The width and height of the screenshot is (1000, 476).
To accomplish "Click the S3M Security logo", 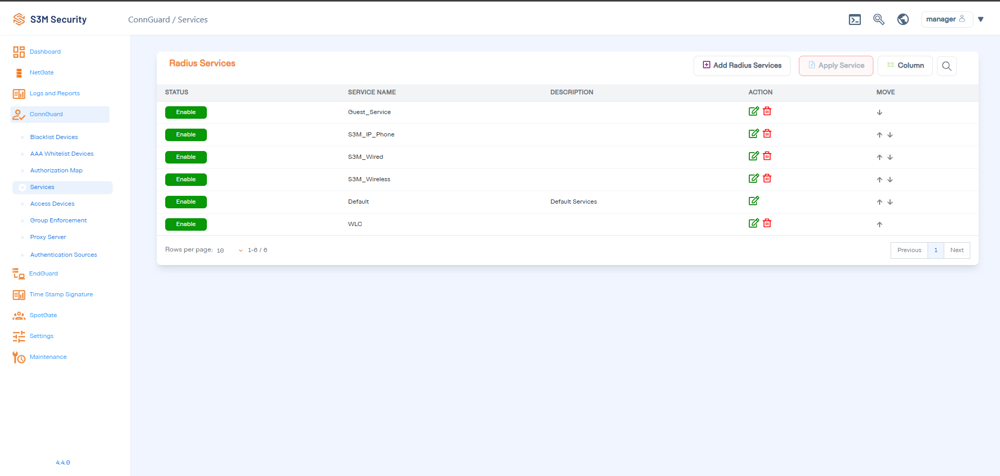I will tap(50, 19).
